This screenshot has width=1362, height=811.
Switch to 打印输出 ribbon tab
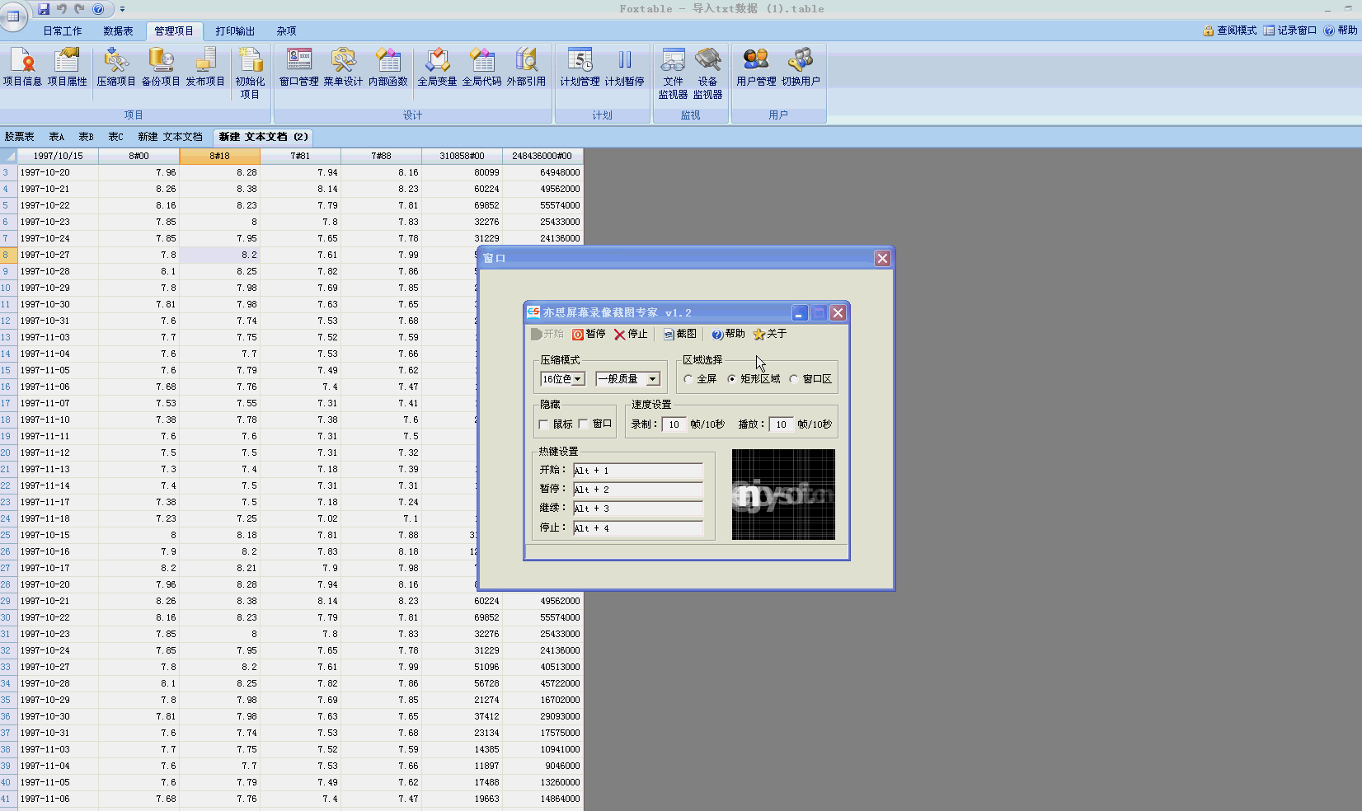(x=235, y=31)
